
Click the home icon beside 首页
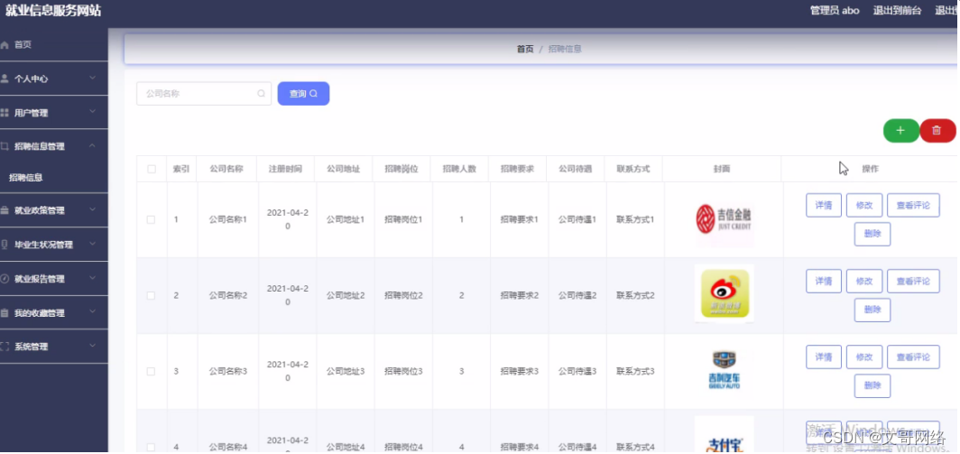5,45
